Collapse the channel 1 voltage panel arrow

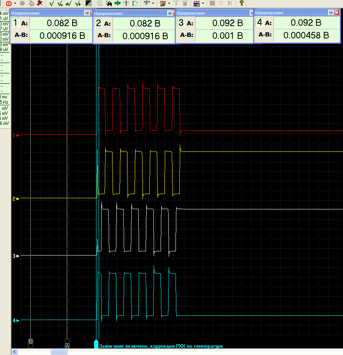(87, 13)
